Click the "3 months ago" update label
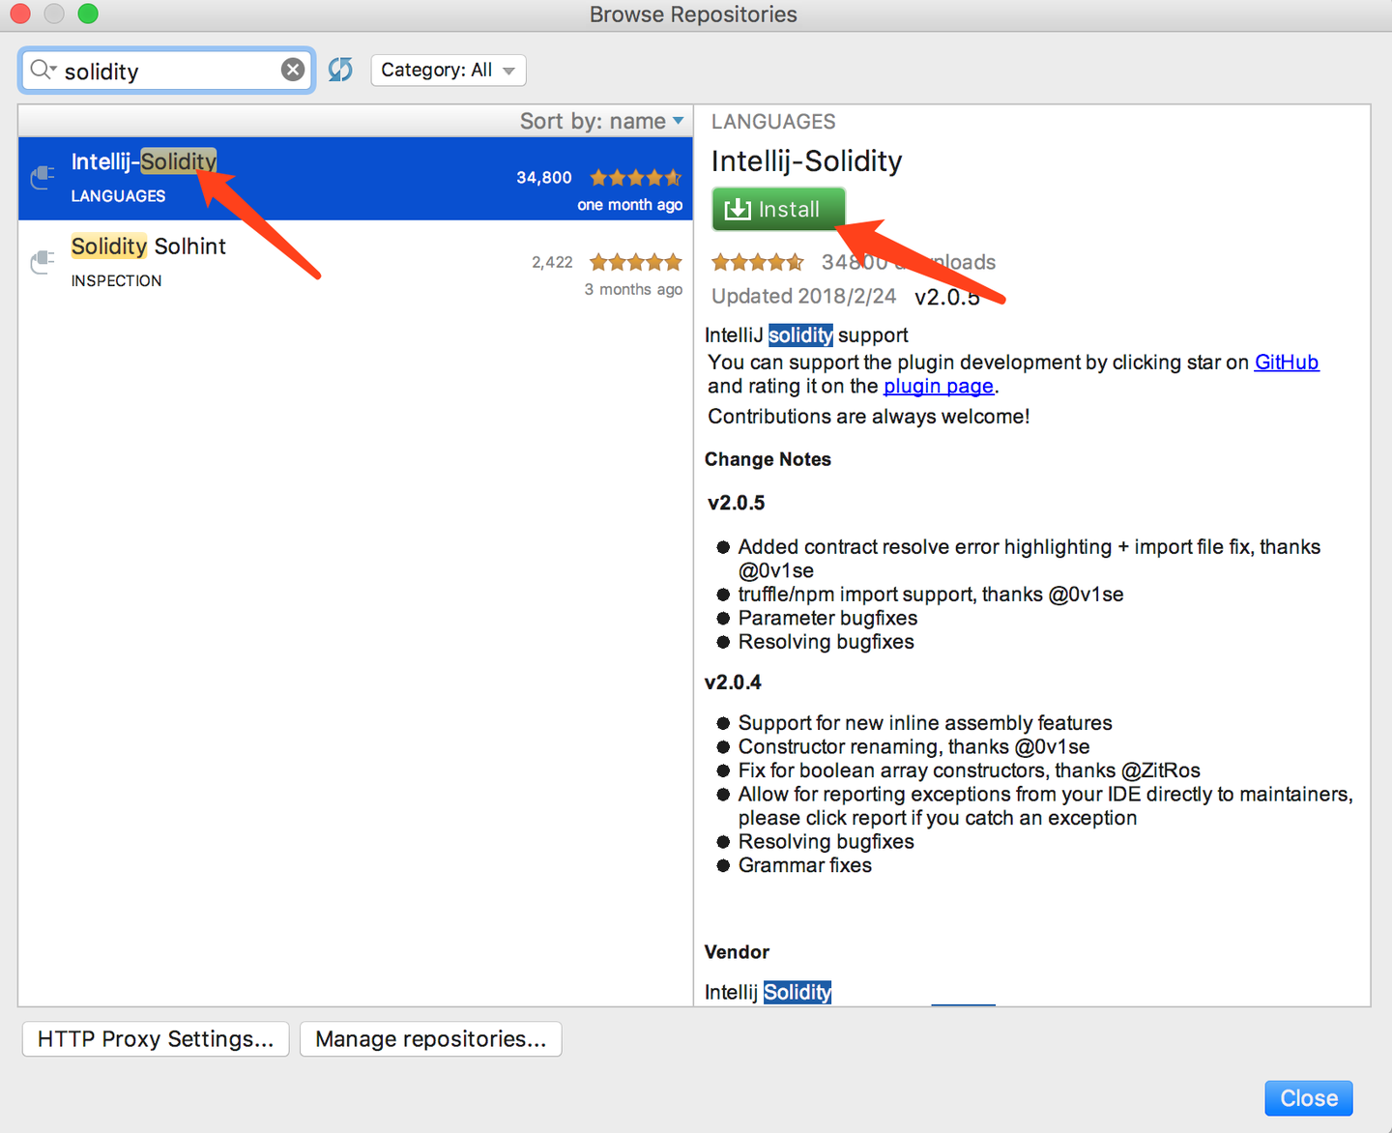This screenshot has height=1133, width=1392. coord(633,289)
